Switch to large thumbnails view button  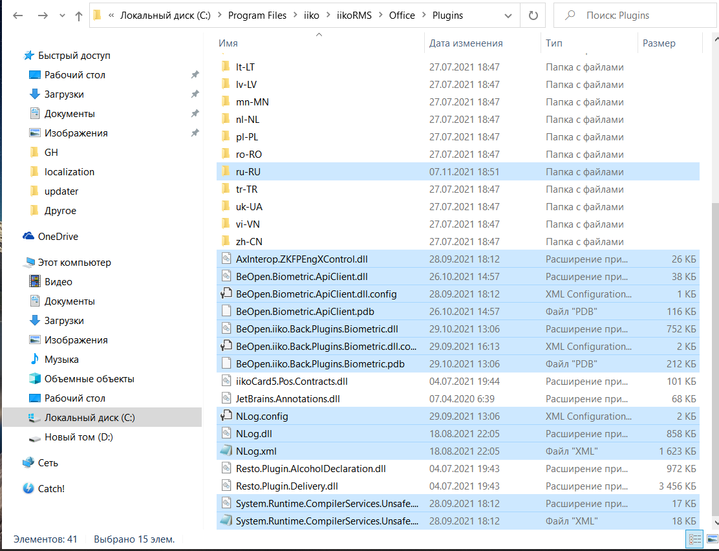pos(712,539)
